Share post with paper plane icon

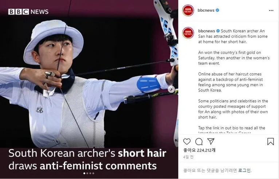pyautogui.click(x=211, y=141)
